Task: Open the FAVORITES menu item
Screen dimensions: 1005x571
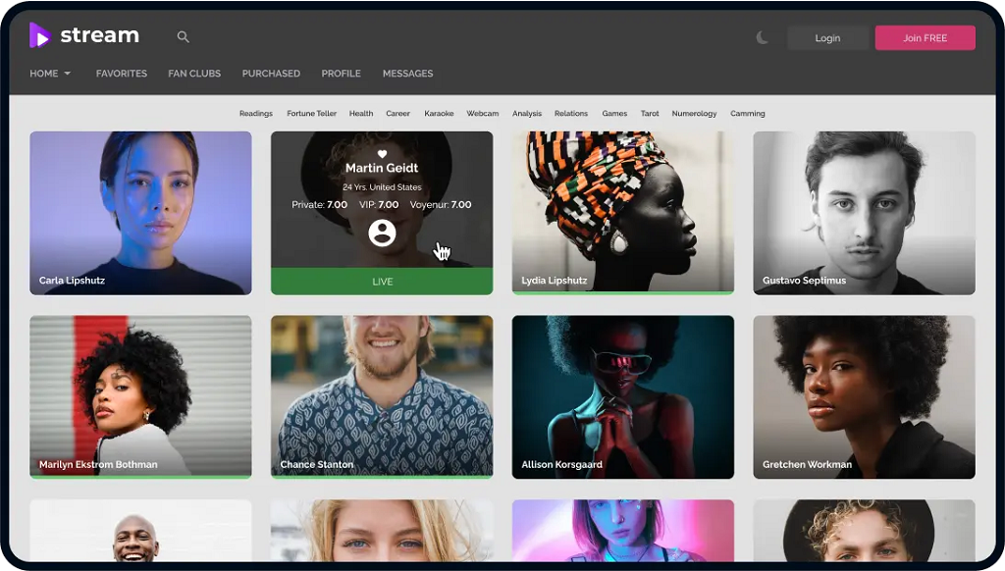Action: [122, 74]
